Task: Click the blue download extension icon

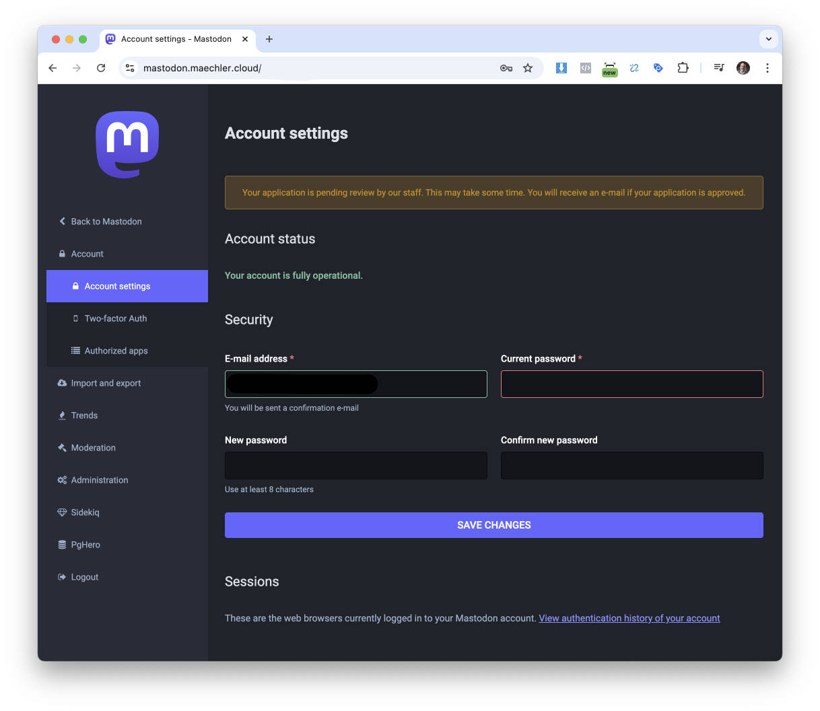Action: tap(561, 68)
